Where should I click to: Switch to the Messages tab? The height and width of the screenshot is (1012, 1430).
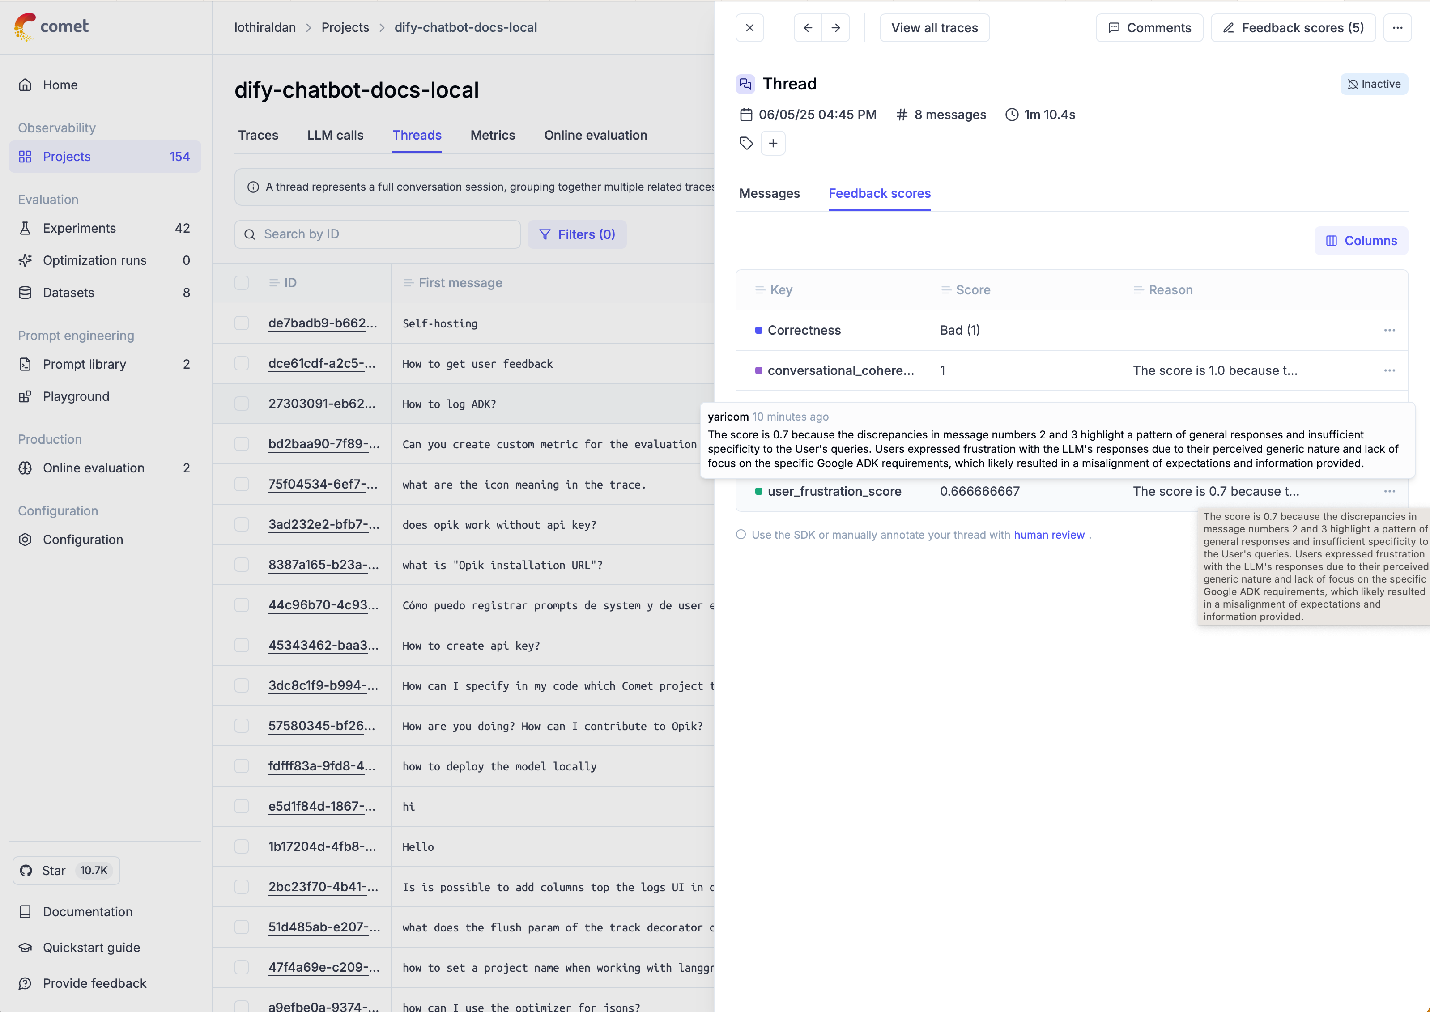769,194
